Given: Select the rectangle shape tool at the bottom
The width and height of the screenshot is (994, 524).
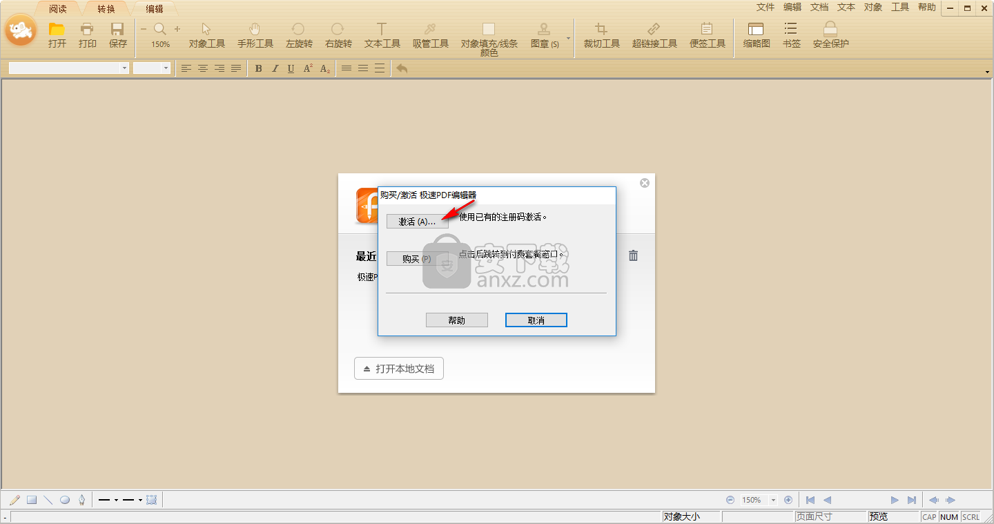Looking at the screenshot, I should pos(32,500).
